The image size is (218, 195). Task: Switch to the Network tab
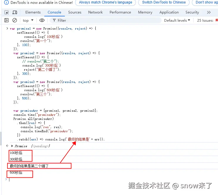tap(95, 12)
